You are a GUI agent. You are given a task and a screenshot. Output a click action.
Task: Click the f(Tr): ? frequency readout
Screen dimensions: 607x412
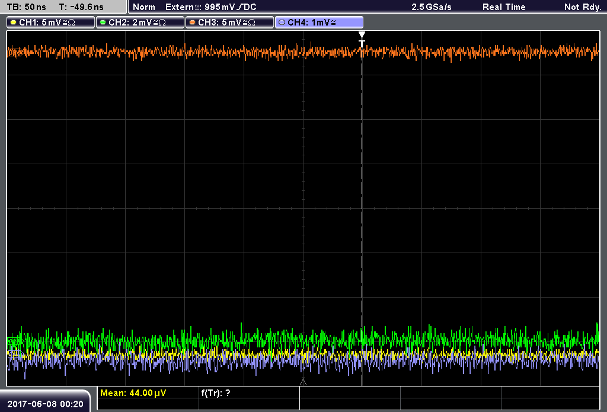216,393
